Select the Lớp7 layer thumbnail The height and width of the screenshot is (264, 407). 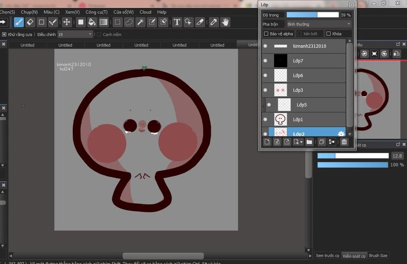tap(281, 61)
